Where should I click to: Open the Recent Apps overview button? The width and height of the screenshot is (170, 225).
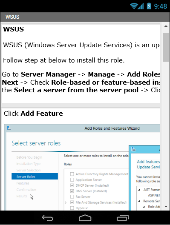[123, 218]
